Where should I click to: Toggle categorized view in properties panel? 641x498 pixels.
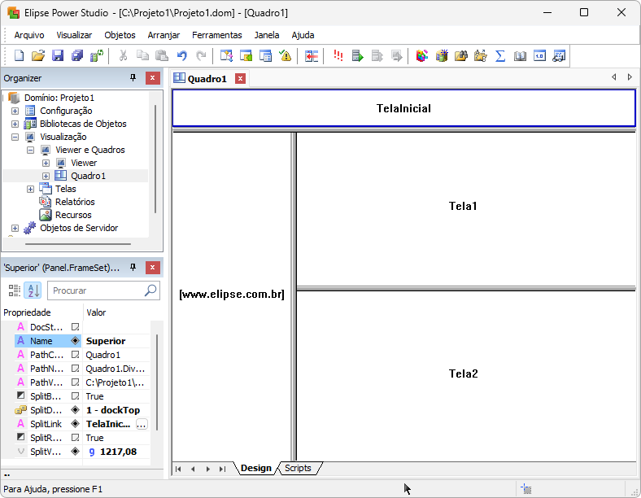point(15,290)
